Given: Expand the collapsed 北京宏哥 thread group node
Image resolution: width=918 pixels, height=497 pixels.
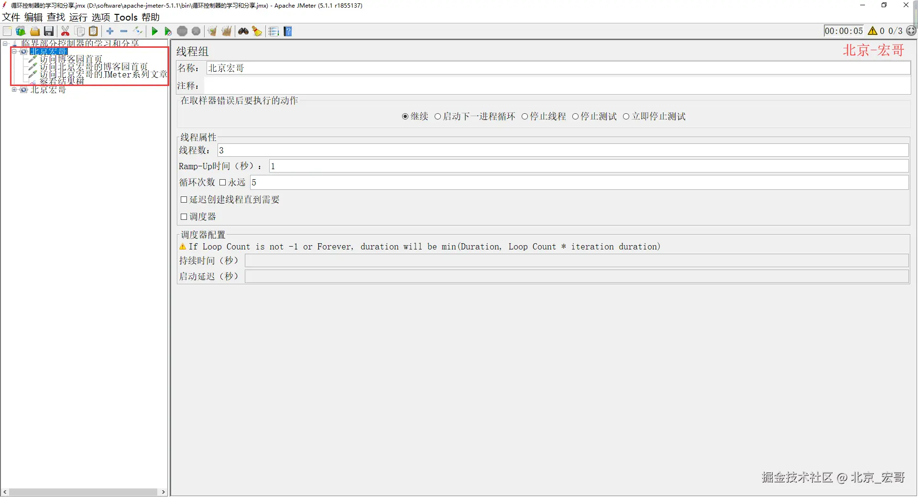Looking at the screenshot, I should click(x=14, y=89).
